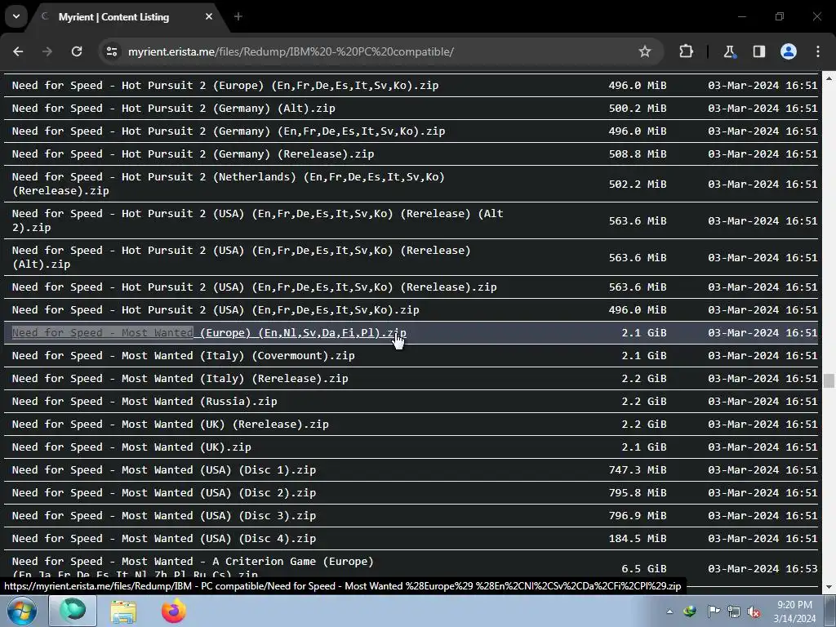Click the 184.5 MiB size value
The height and width of the screenshot is (627, 836).
pos(638,539)
